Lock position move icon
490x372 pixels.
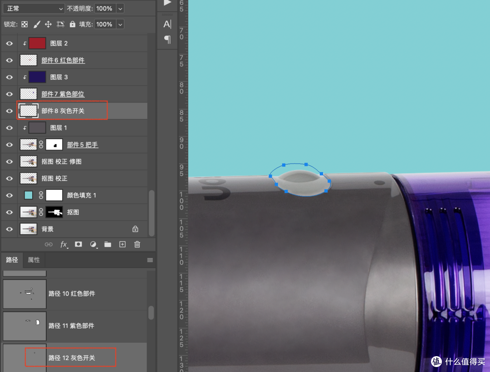[x=48, y=24]
